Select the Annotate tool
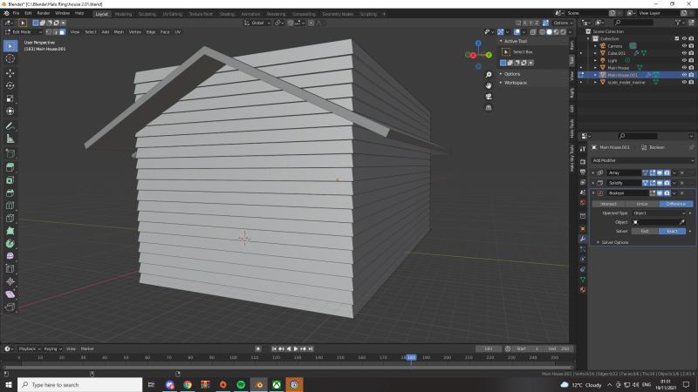The height and width of the screenshot is (392, 698). [10, 126]
